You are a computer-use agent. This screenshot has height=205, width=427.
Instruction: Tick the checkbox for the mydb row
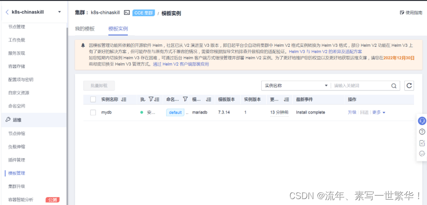(93, 112)
